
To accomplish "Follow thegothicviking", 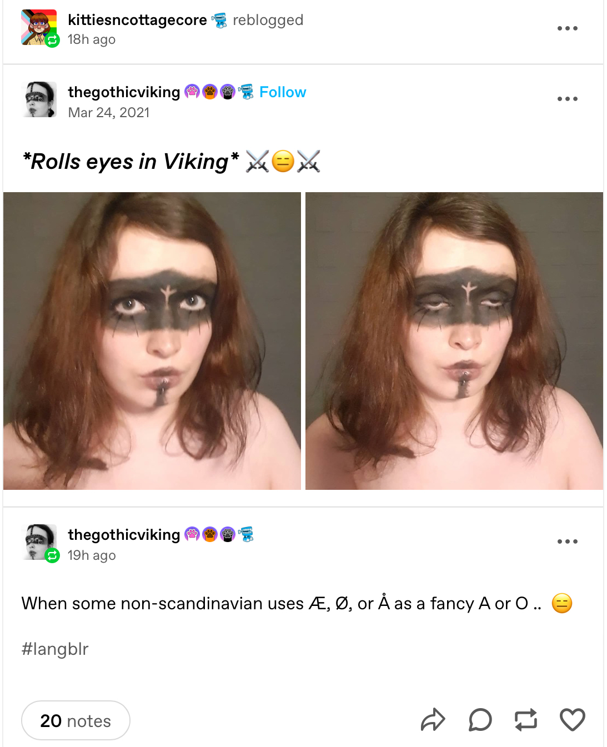I will pos(283,92).
